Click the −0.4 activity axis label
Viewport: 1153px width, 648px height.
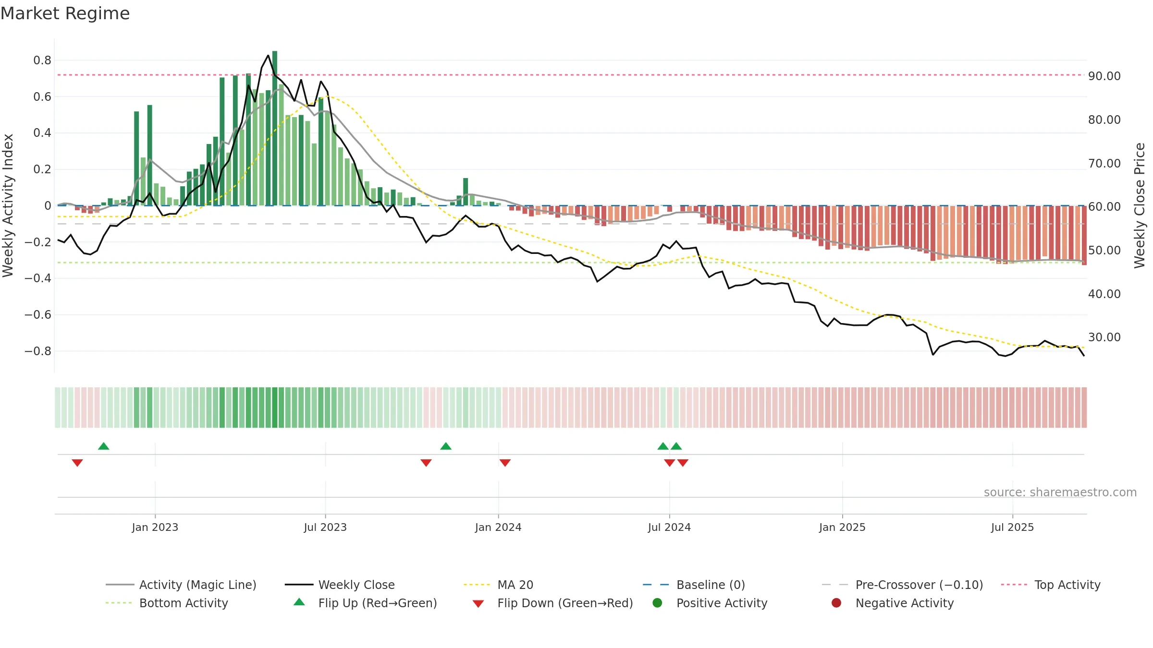point(38,278)
